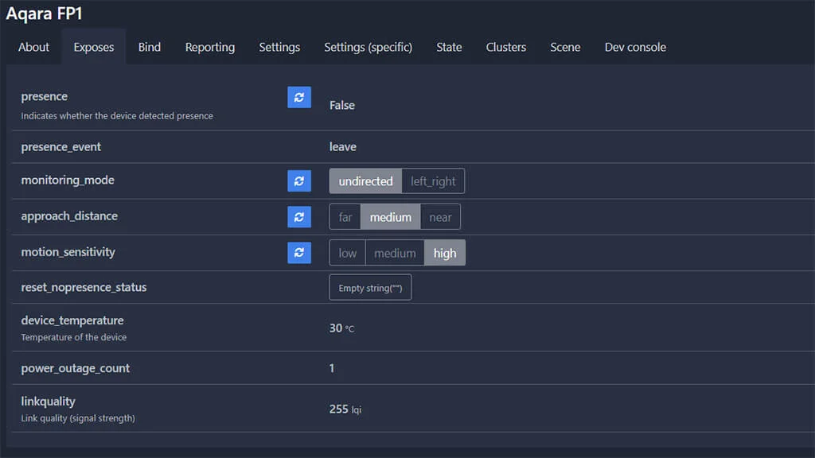This screenshot has width=815, height=458.
Task: Set monitoring mode to left_right
Action: (433, 181)
